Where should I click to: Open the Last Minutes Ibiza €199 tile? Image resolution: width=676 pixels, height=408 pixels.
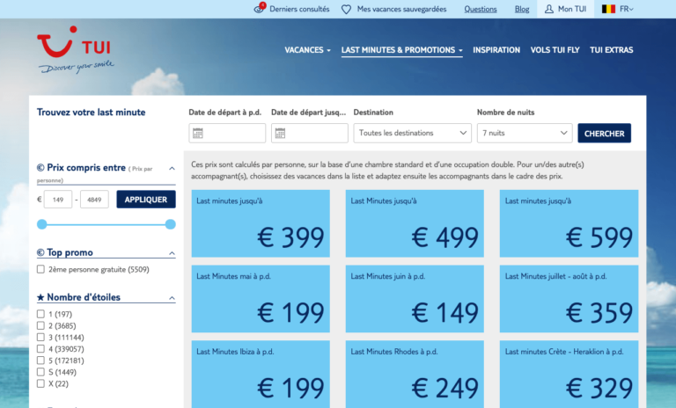tap(261, 374)
